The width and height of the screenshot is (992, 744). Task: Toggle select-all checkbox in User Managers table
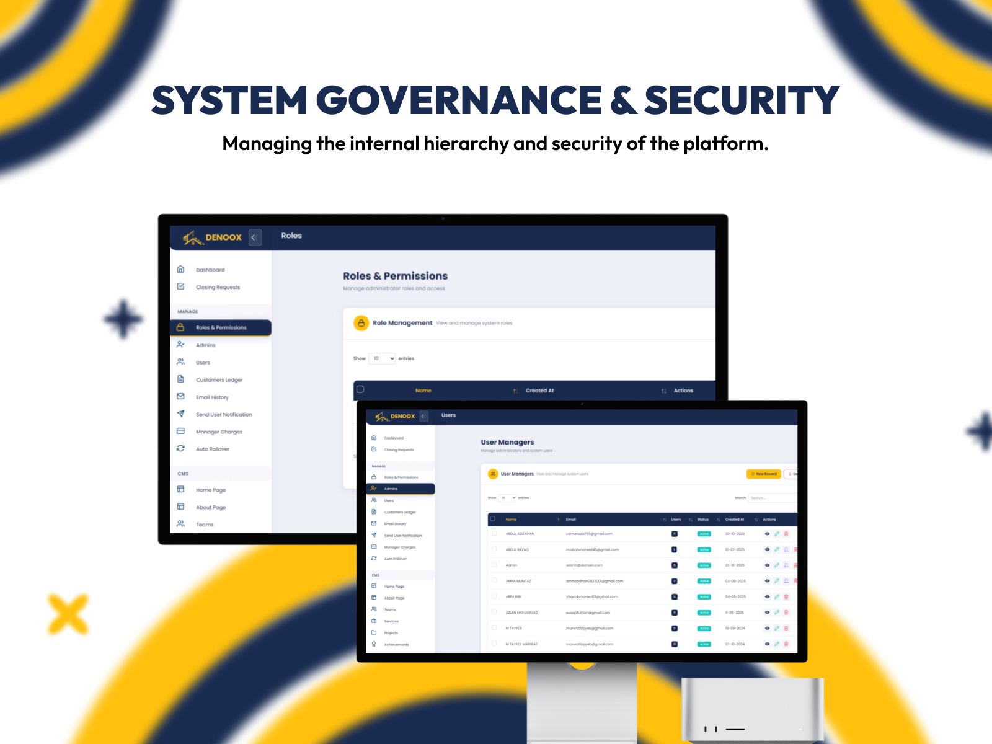coord(493,519)
